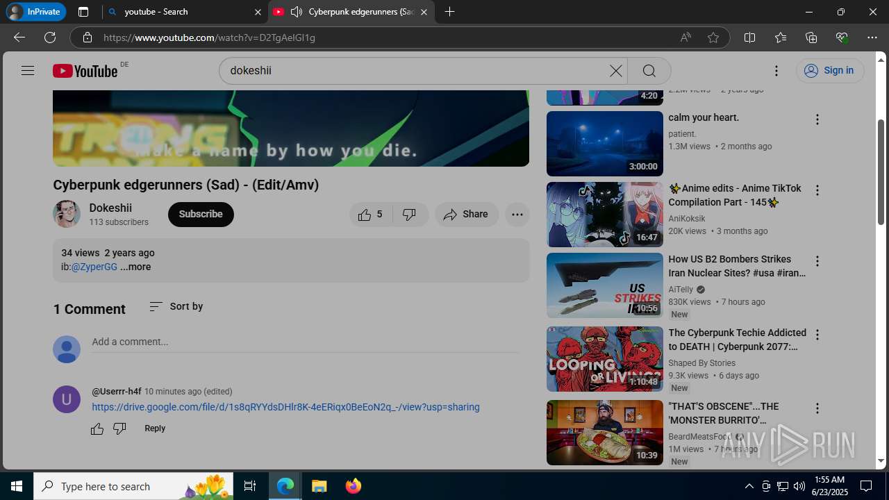This screenshot has width=889, height=500.
Task: Mute the tab via speaker icon
Action: 297,12
